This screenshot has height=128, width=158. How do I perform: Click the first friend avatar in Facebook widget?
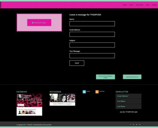click(20, 112)
